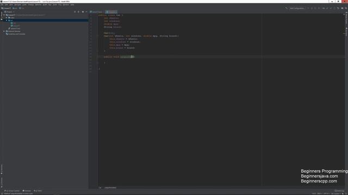Viewport: 348px width, 195px height.
Task: Click the outputVariables breadcrumb in editor footer
Action: tap(110, 188)
